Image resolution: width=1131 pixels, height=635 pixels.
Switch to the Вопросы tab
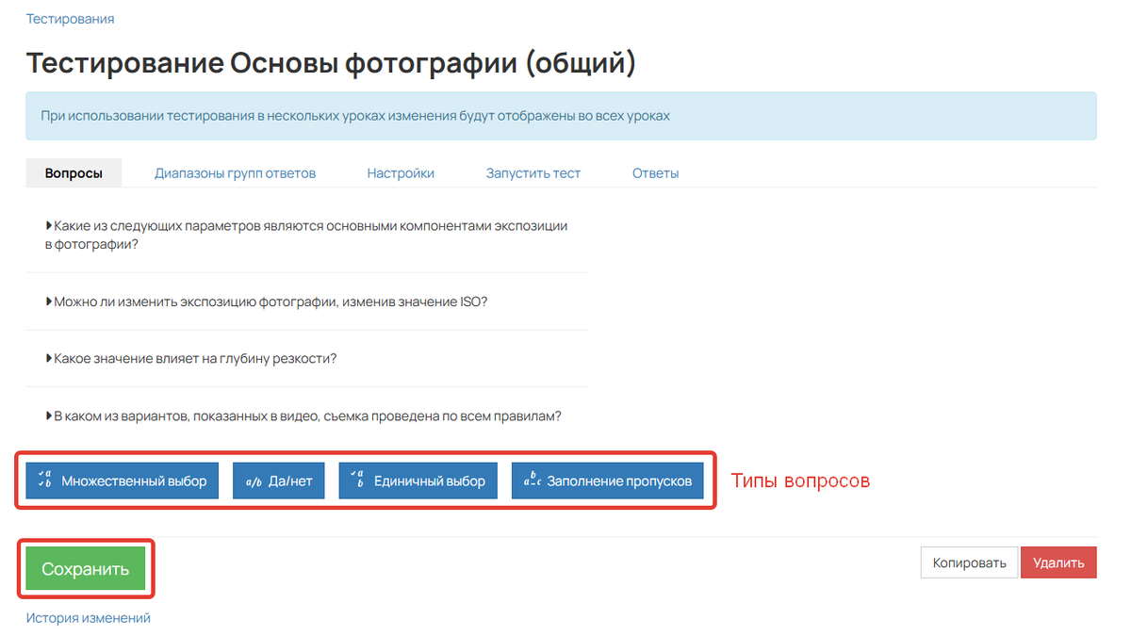[x=74, y=173]
